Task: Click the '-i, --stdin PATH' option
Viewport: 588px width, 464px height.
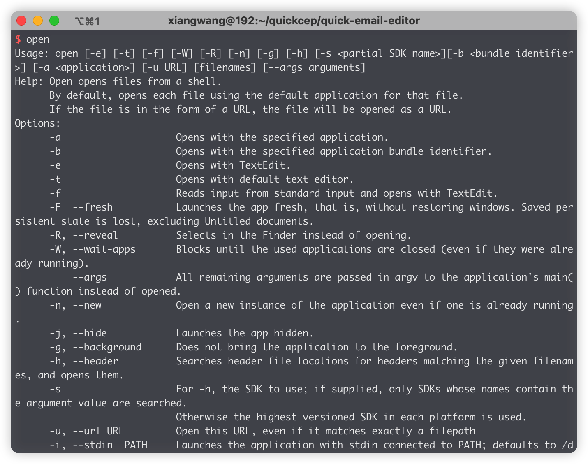Action: click(x=98, y=445)
